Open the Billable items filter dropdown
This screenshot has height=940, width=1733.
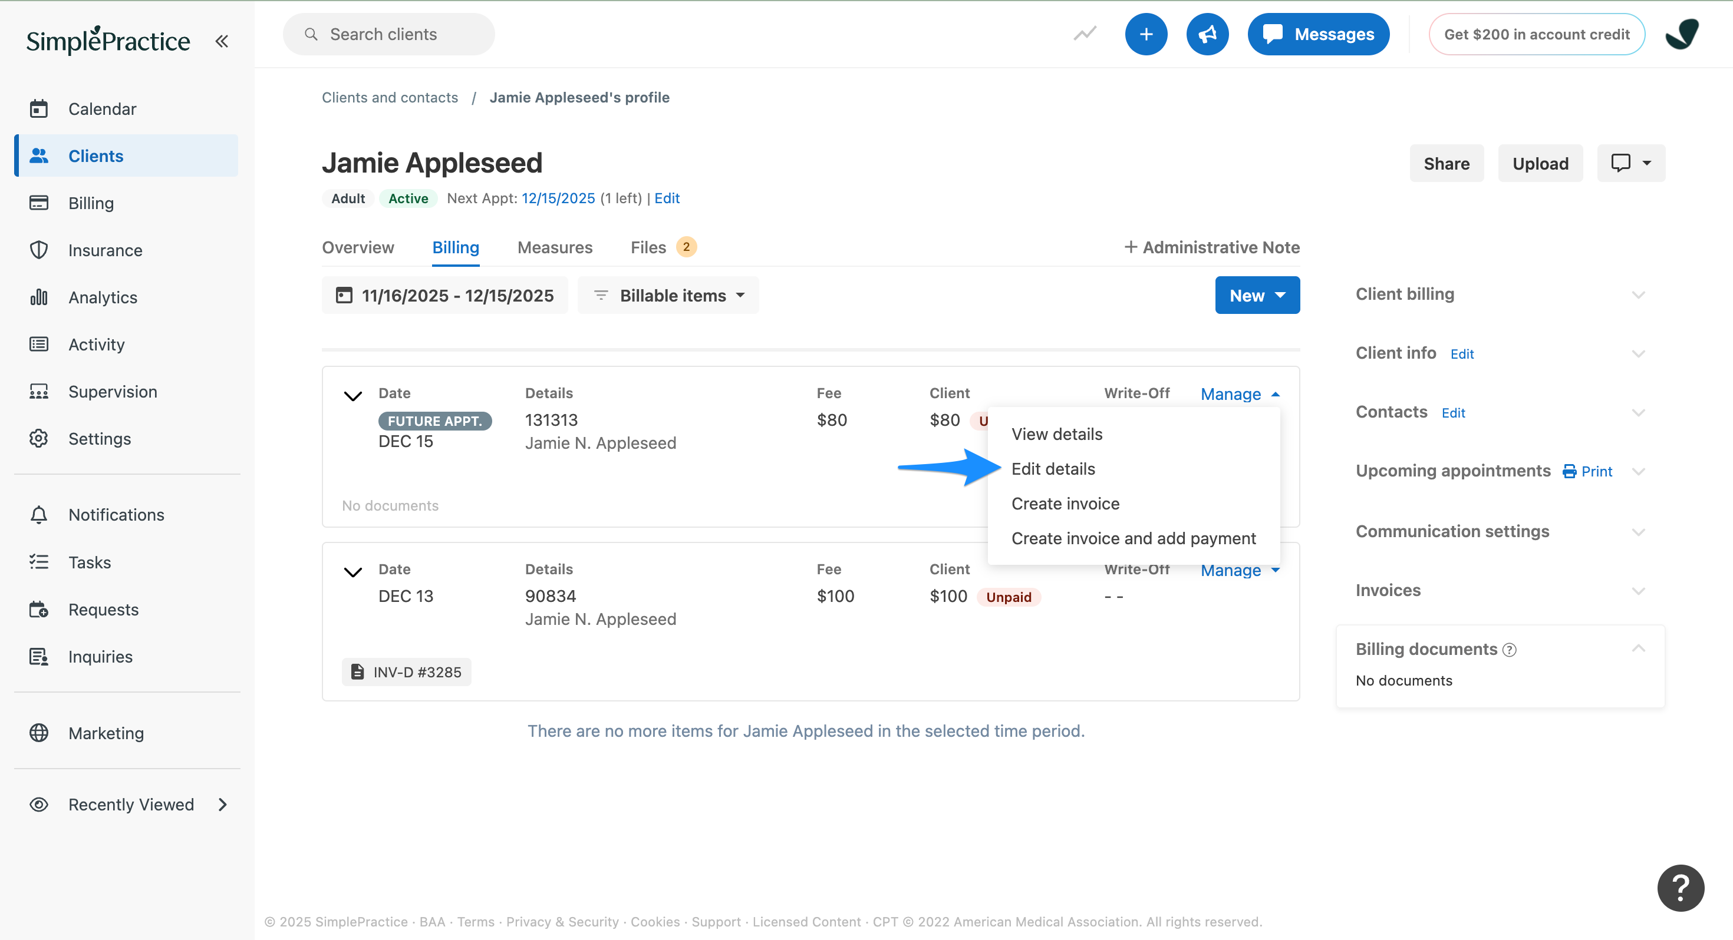(x=668, y=295)
